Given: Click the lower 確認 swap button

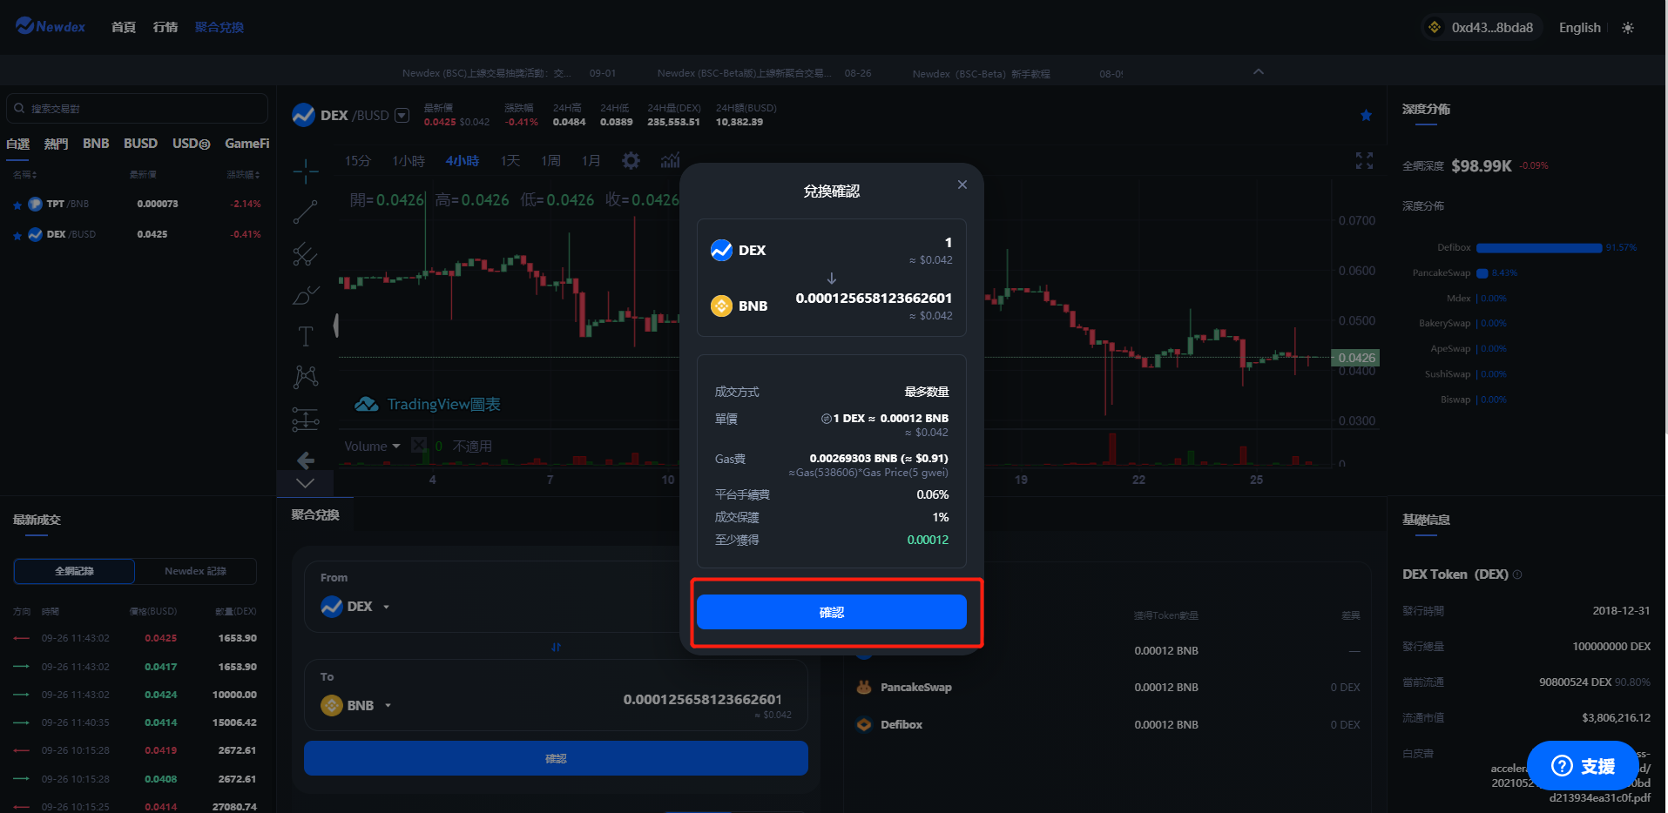Looking at the screenshot, I should click(556, 758).
